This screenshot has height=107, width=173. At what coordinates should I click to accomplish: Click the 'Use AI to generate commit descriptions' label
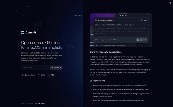coord(112,46)
